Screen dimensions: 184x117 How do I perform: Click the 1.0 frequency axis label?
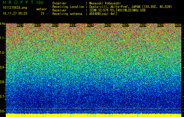tap(3, 53)
